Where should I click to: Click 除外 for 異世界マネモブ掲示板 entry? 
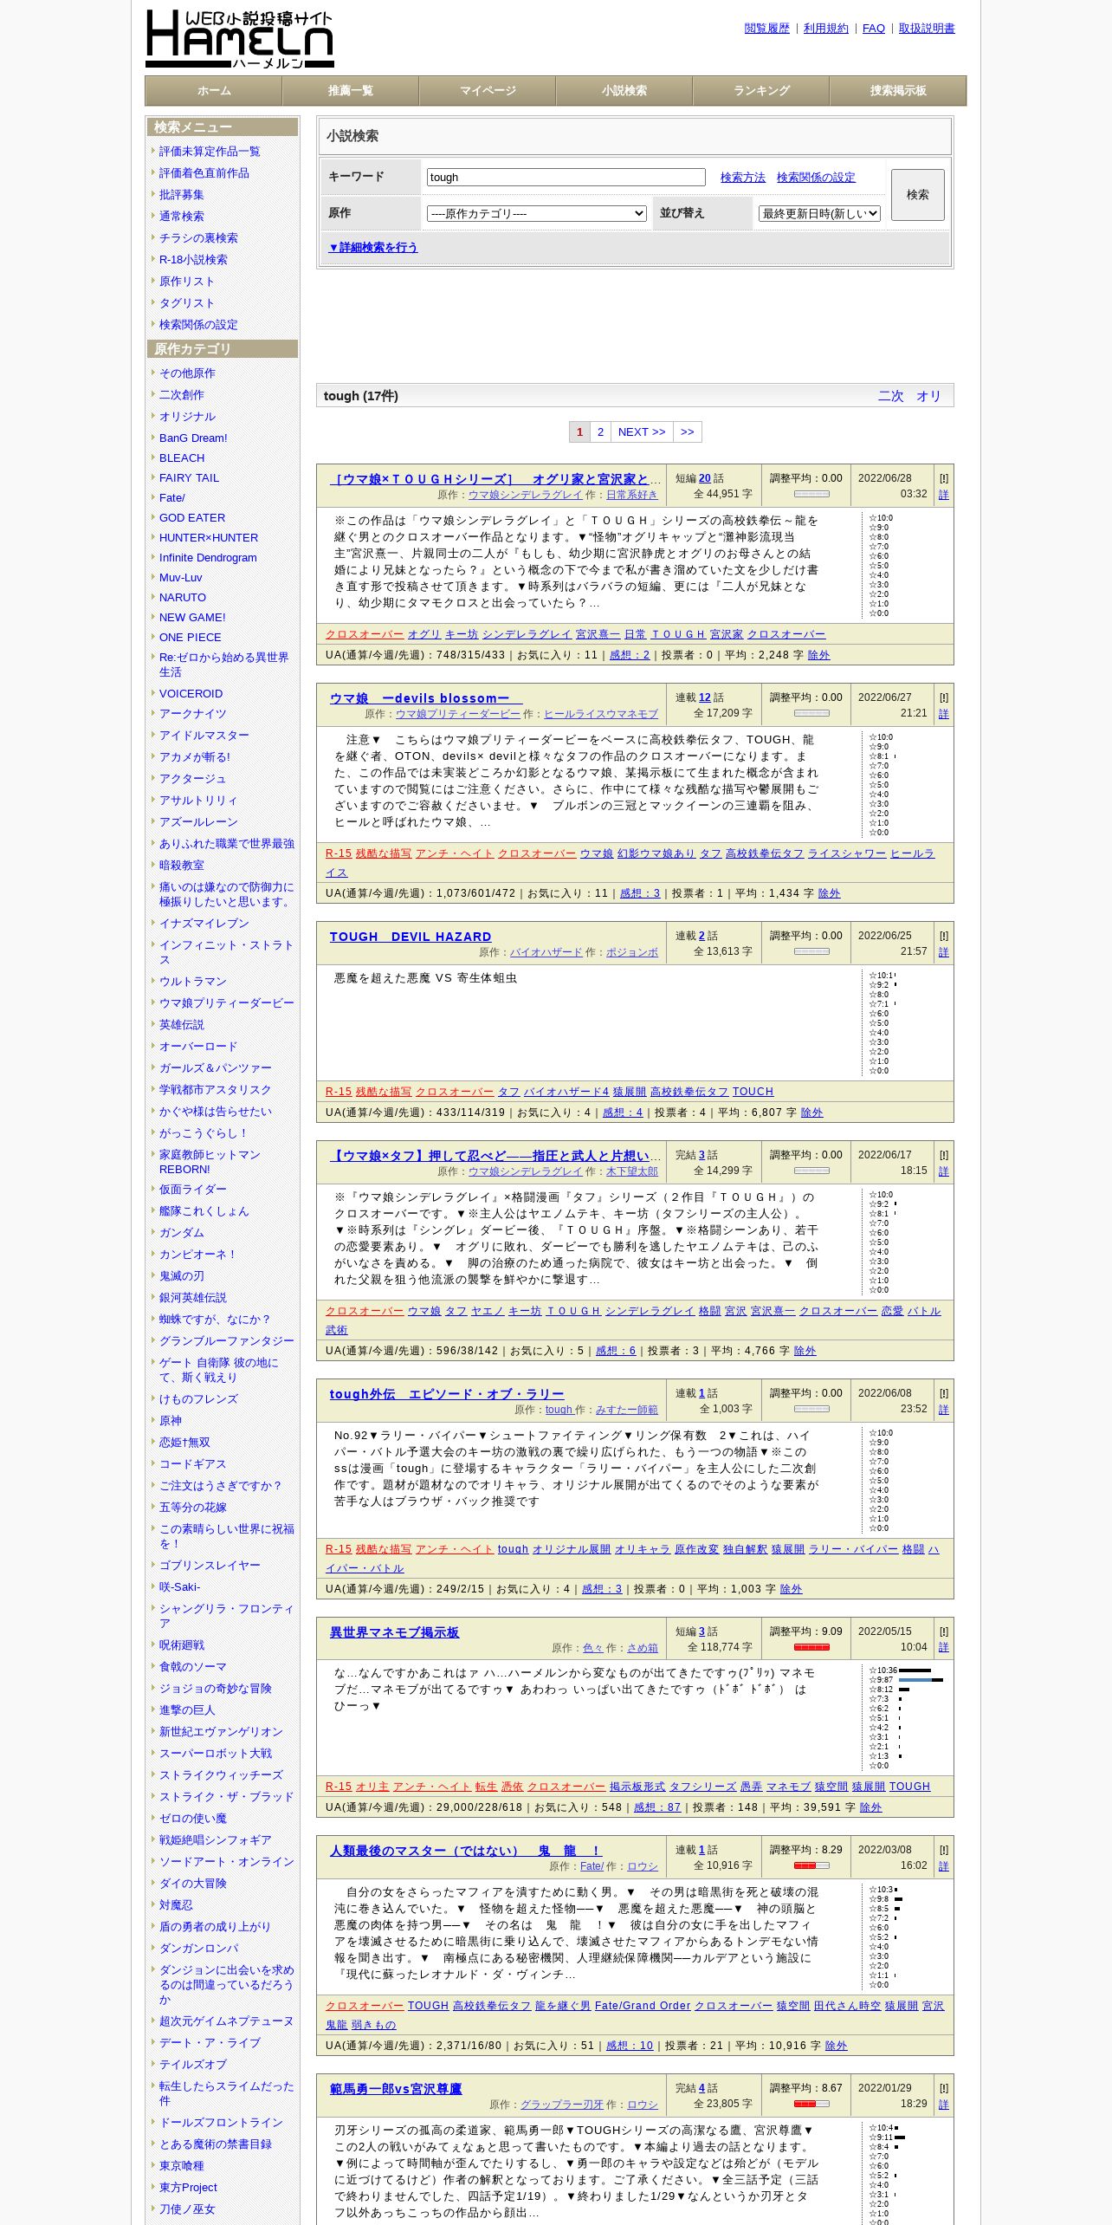870,1807
